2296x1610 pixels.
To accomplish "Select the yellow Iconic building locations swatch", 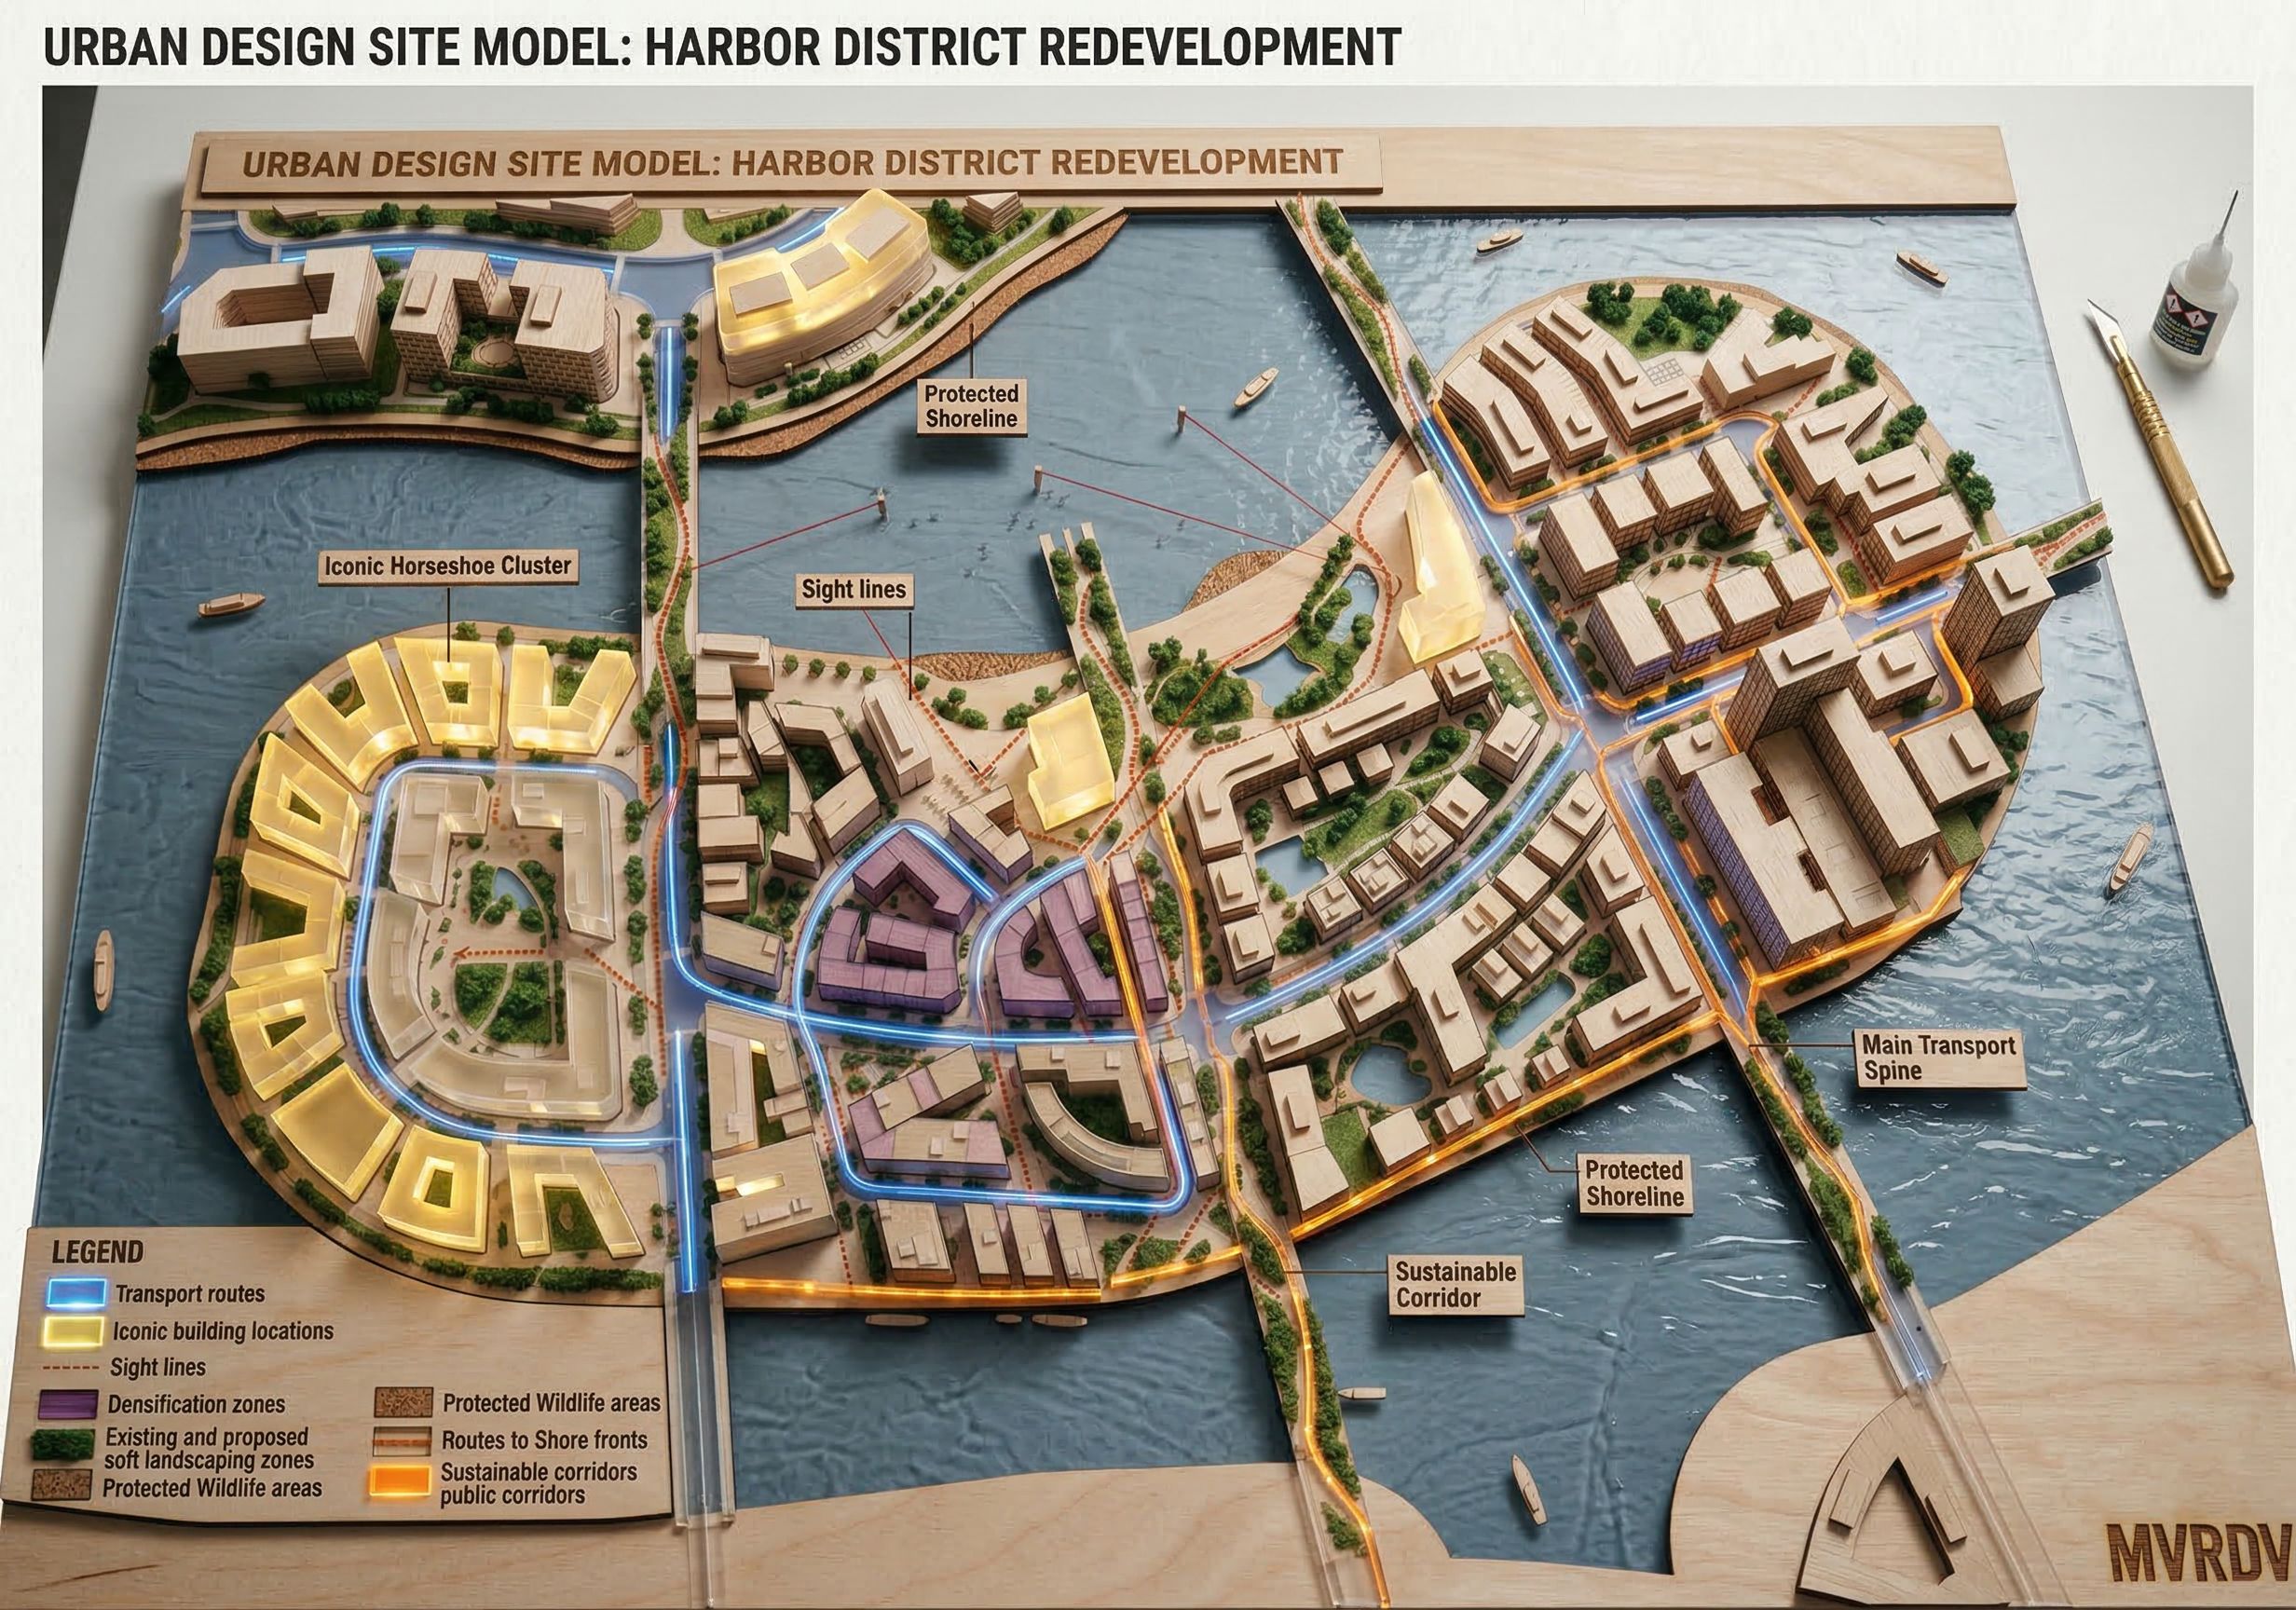I will tap(73, 1331).
